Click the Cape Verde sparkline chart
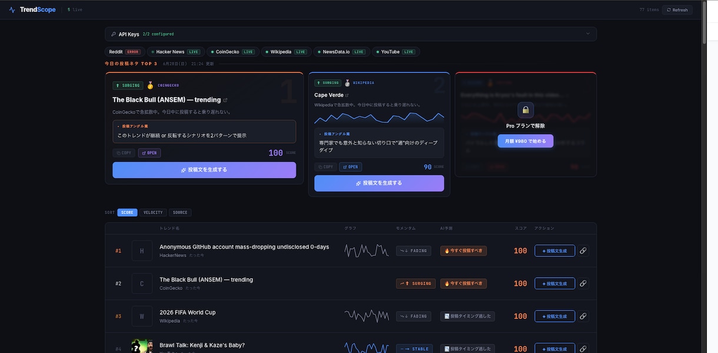The height and width of the screenshot is (353, 718). click(x=379, y=118)
